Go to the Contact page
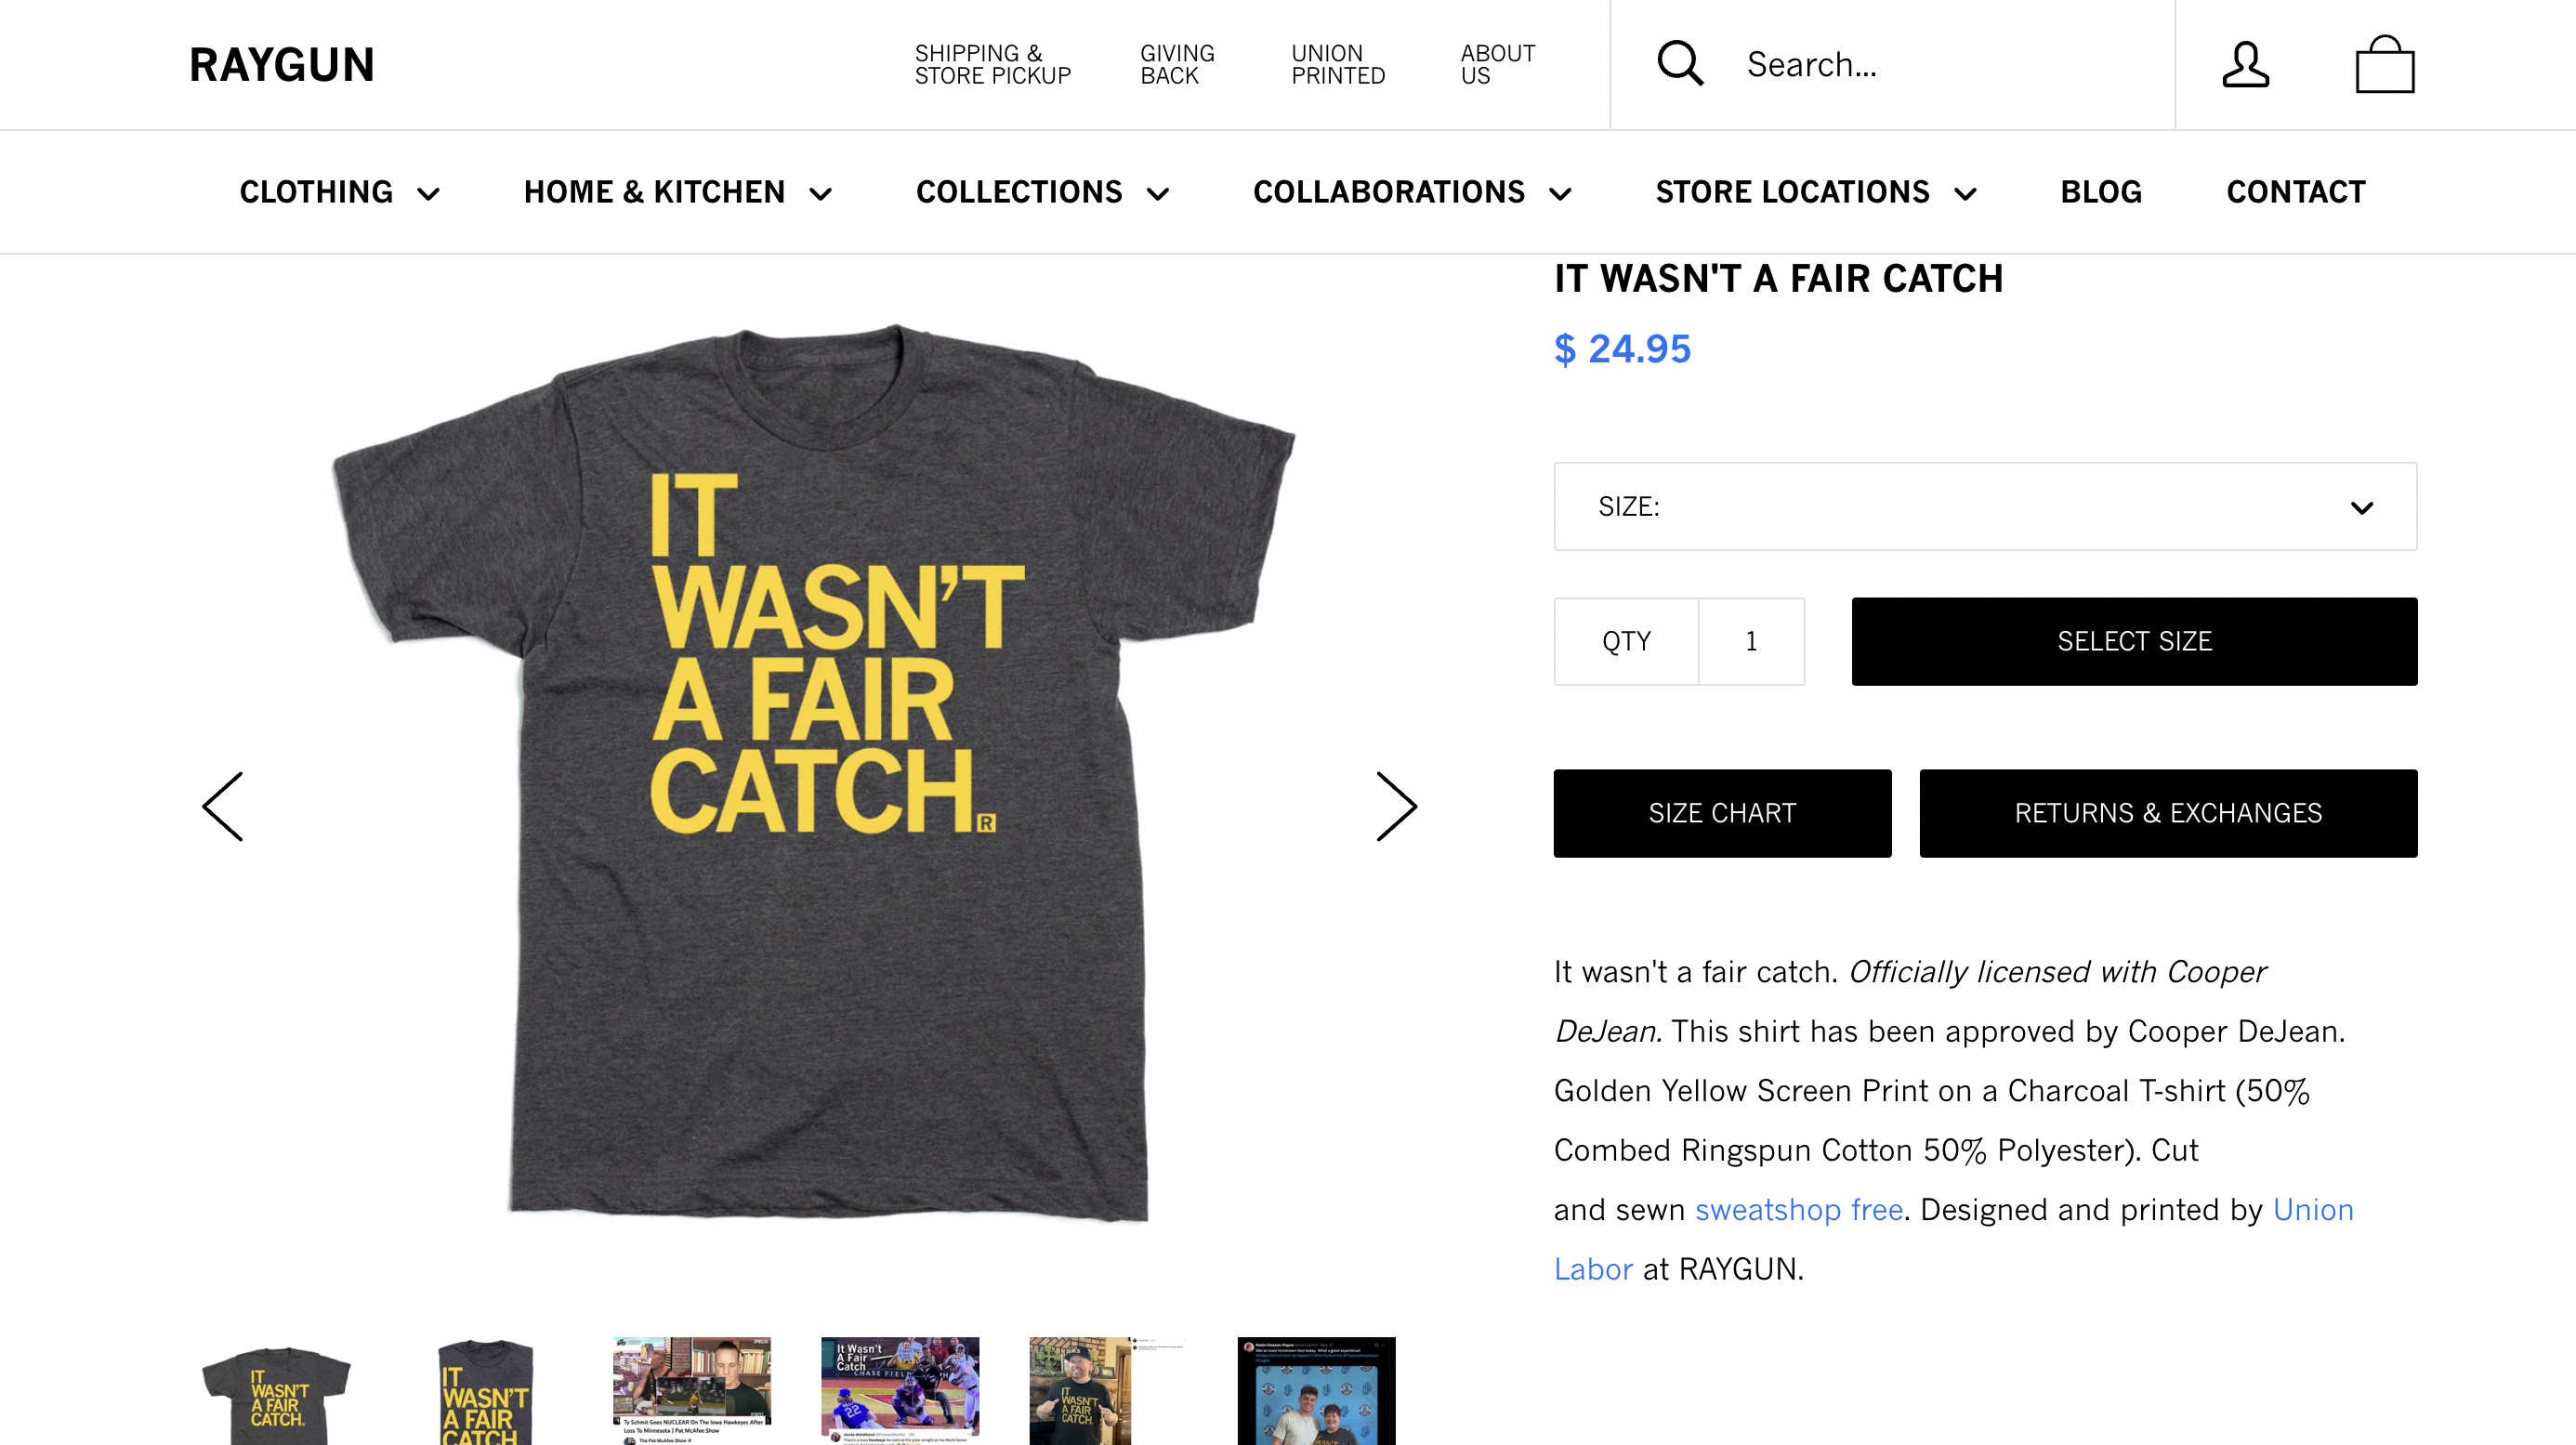The image size is (2576, 1445). (2296, 192)
